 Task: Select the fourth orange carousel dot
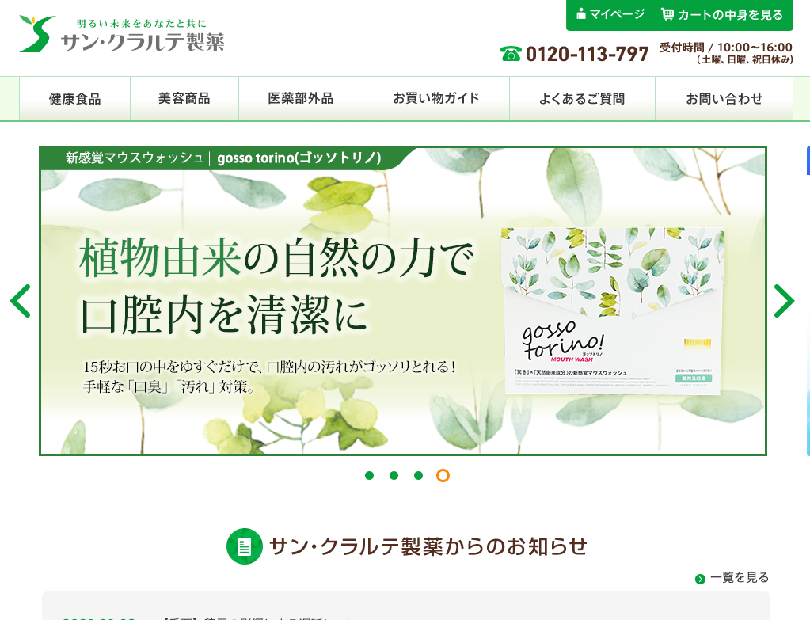click(443, 475)
